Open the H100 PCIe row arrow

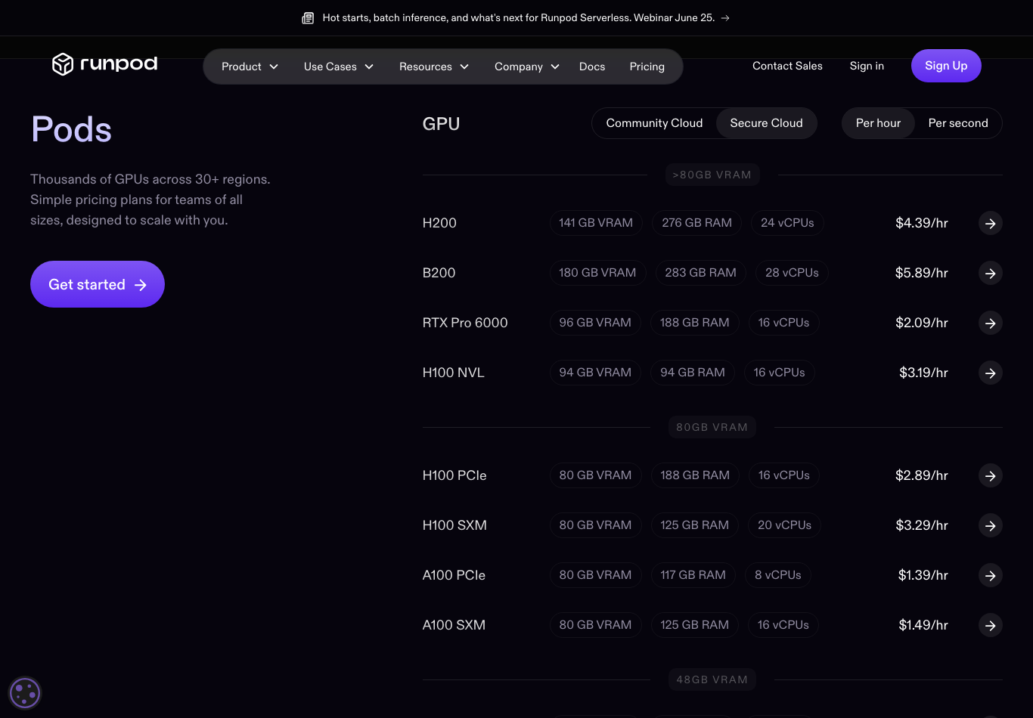tap(991, 475)
